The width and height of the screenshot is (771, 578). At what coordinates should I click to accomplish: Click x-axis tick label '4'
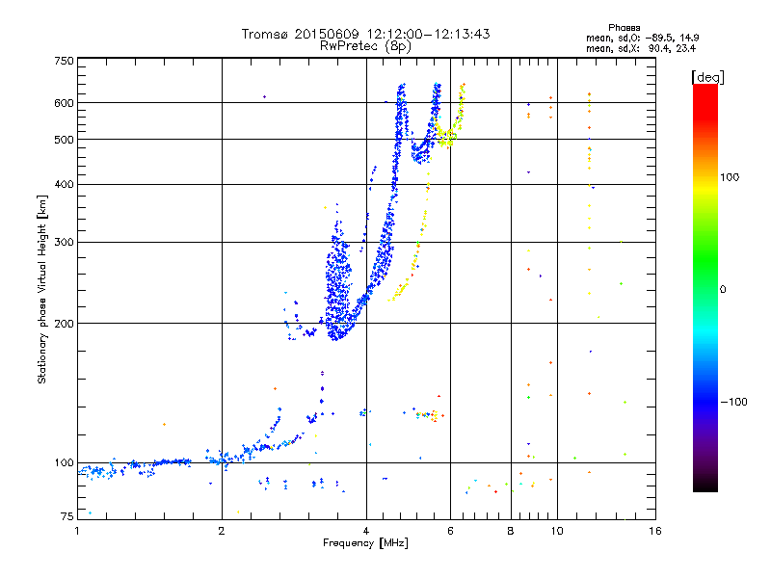[x=366, y=531]
